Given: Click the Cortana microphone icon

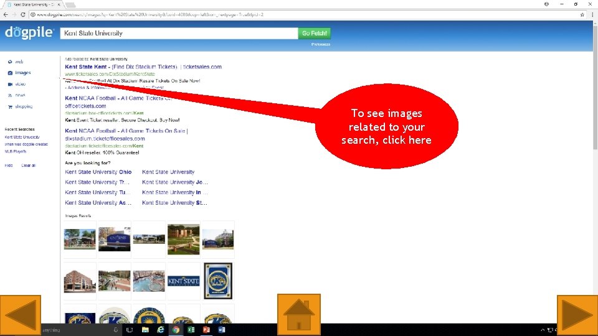Looking at the screenshot, I should click(x=116, y=330).
